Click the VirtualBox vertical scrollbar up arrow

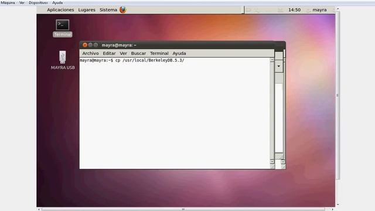[337, 9]
